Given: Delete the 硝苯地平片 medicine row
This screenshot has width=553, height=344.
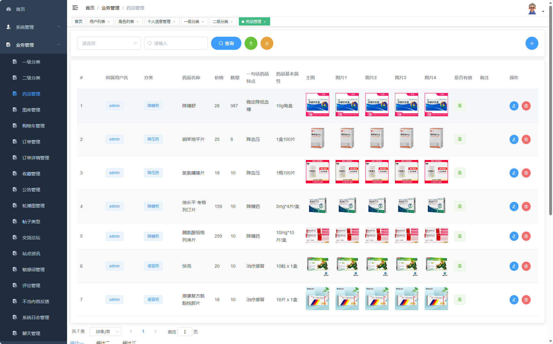Looking at the screenshot, I should 526,139.
